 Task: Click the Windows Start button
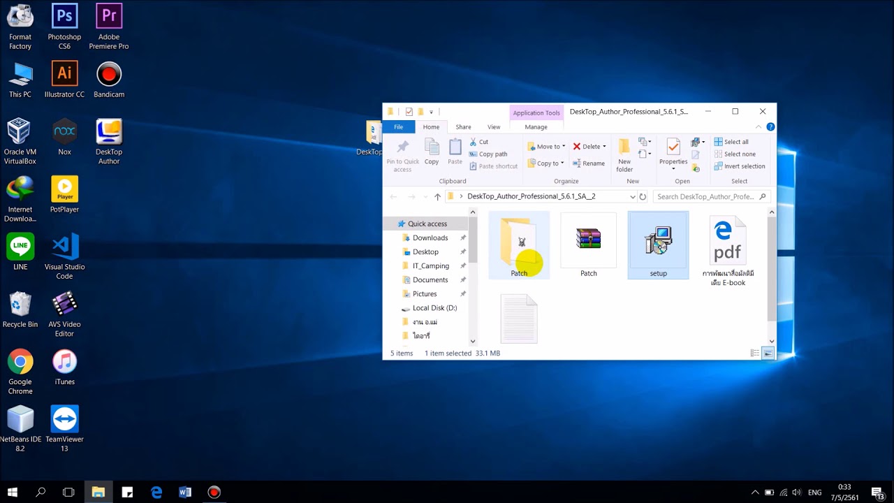click(12, 492)
